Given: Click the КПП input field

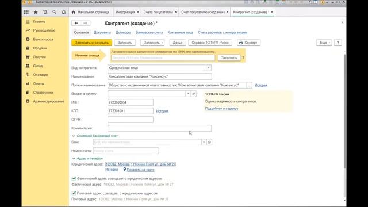Looking at the screenshot, I should [x=131, y=111].
